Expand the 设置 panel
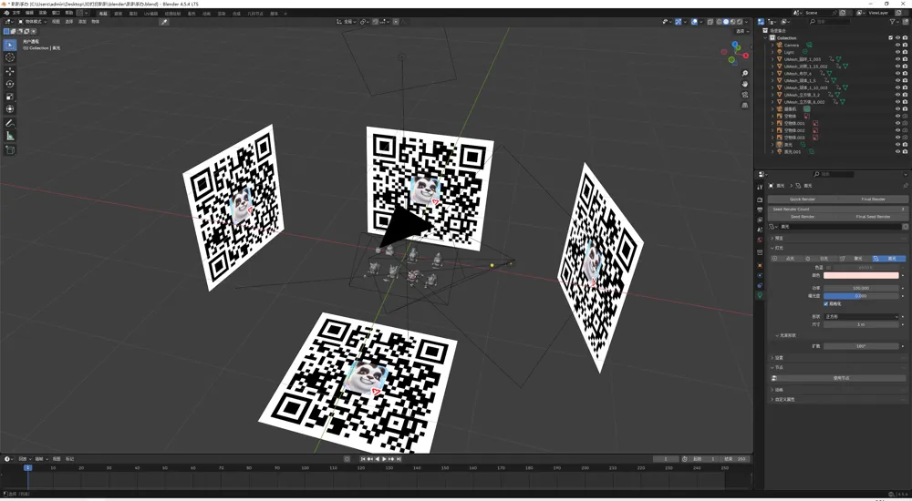Image resolution: width=912 pixels, height=501 pixels. tap(837, 358)
